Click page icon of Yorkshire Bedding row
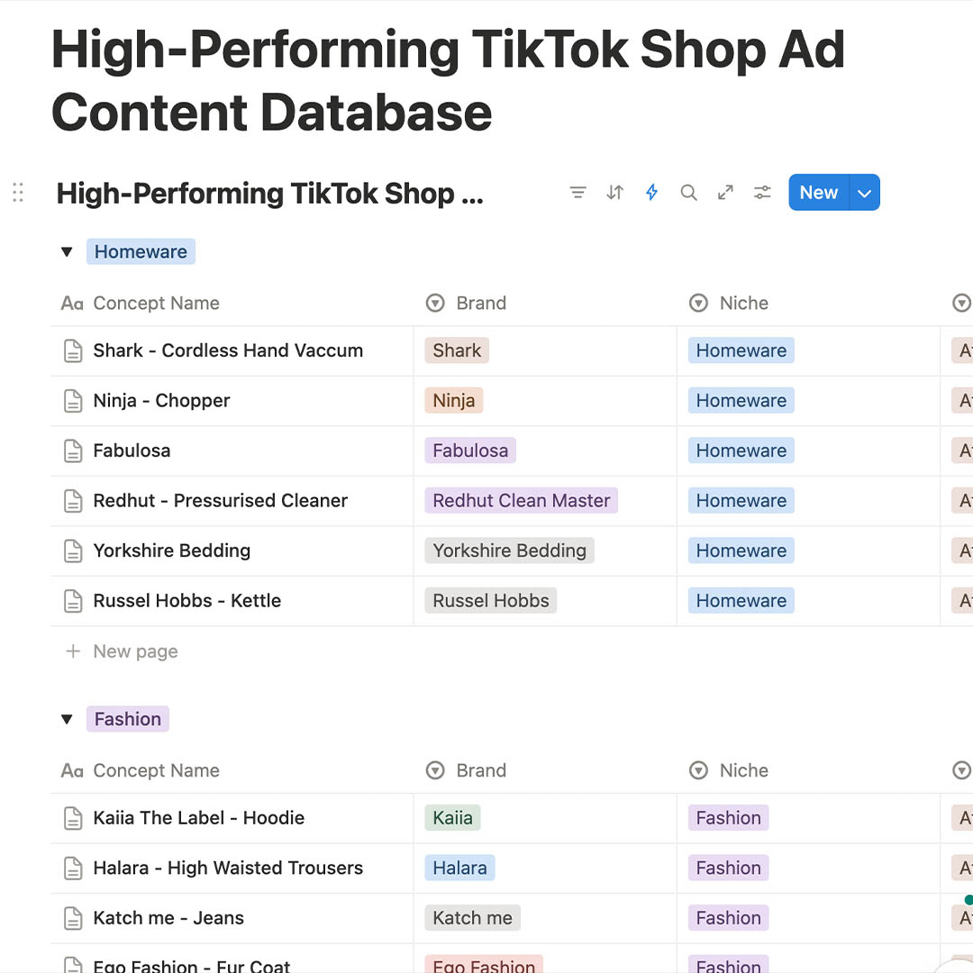This screenshot has width=973, height=973. (73, 550)
